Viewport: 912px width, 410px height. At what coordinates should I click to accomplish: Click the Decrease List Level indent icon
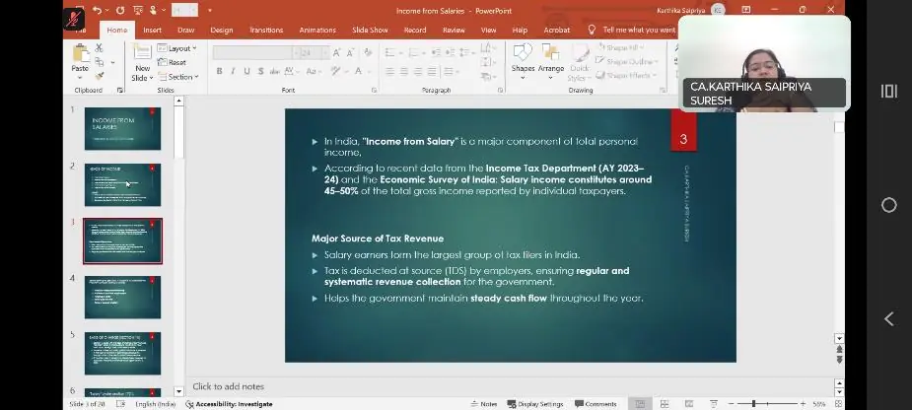pos(436,53)
